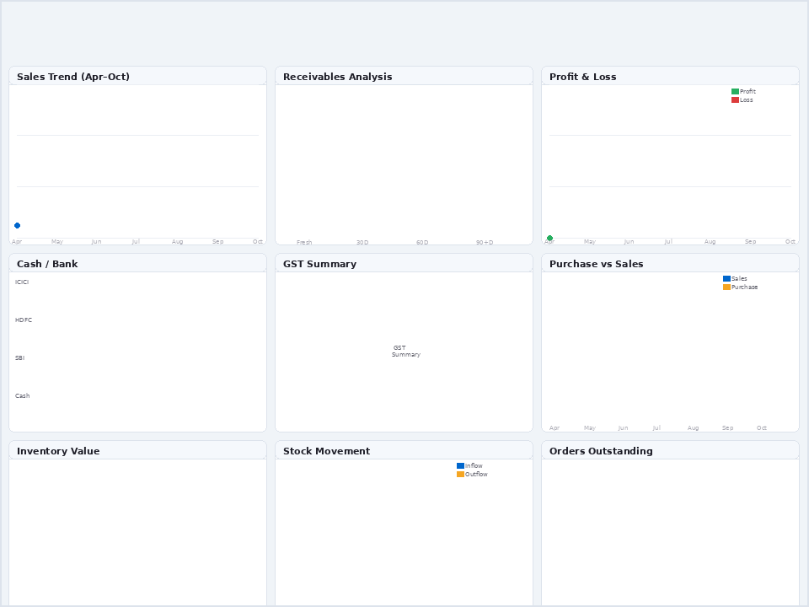Click the Stock Movement panel title

coord(327,451)
